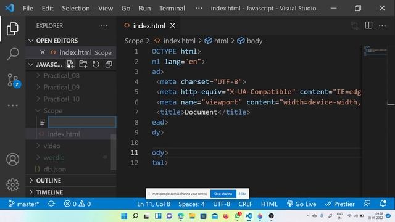Split the editor to the right
Image resolution: width=395 pixels, height=222 pixels.
coord(368,25)
